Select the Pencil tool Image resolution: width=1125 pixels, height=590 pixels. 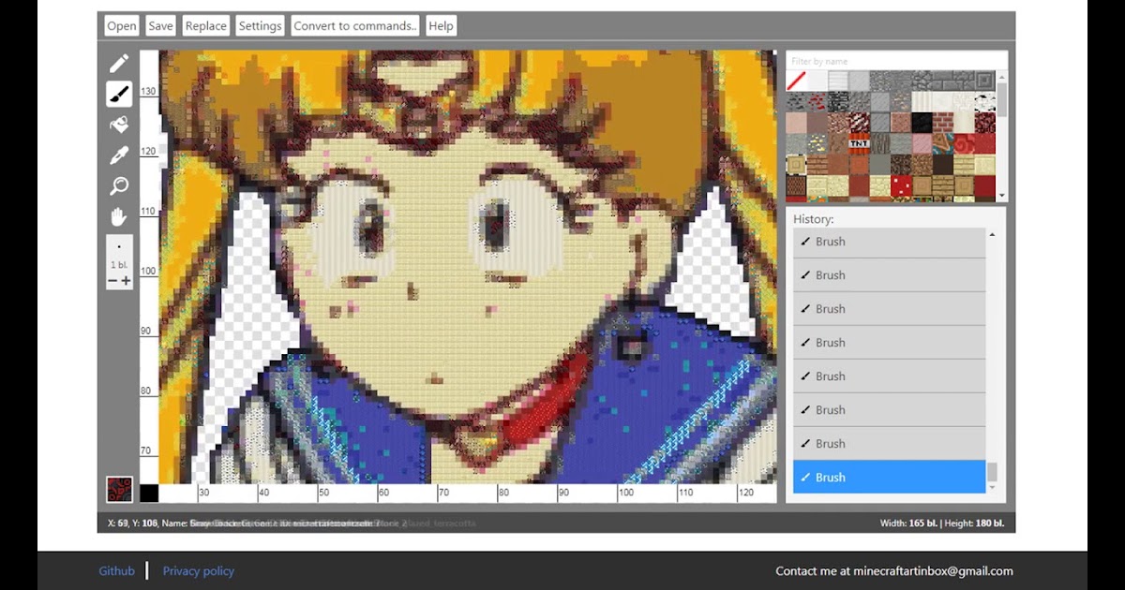(119, 64)
